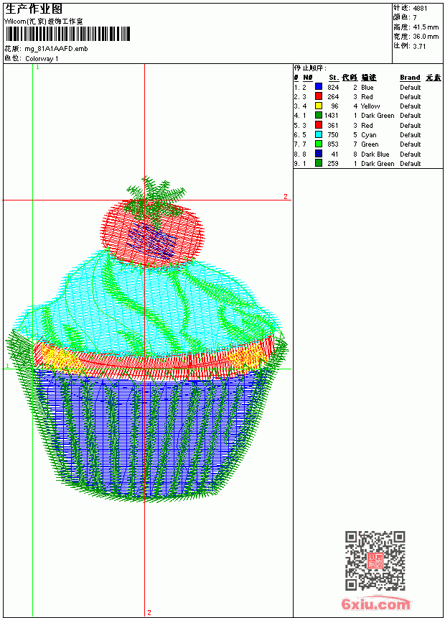Click the red strawberry on the cupcake

coord(153,233)
